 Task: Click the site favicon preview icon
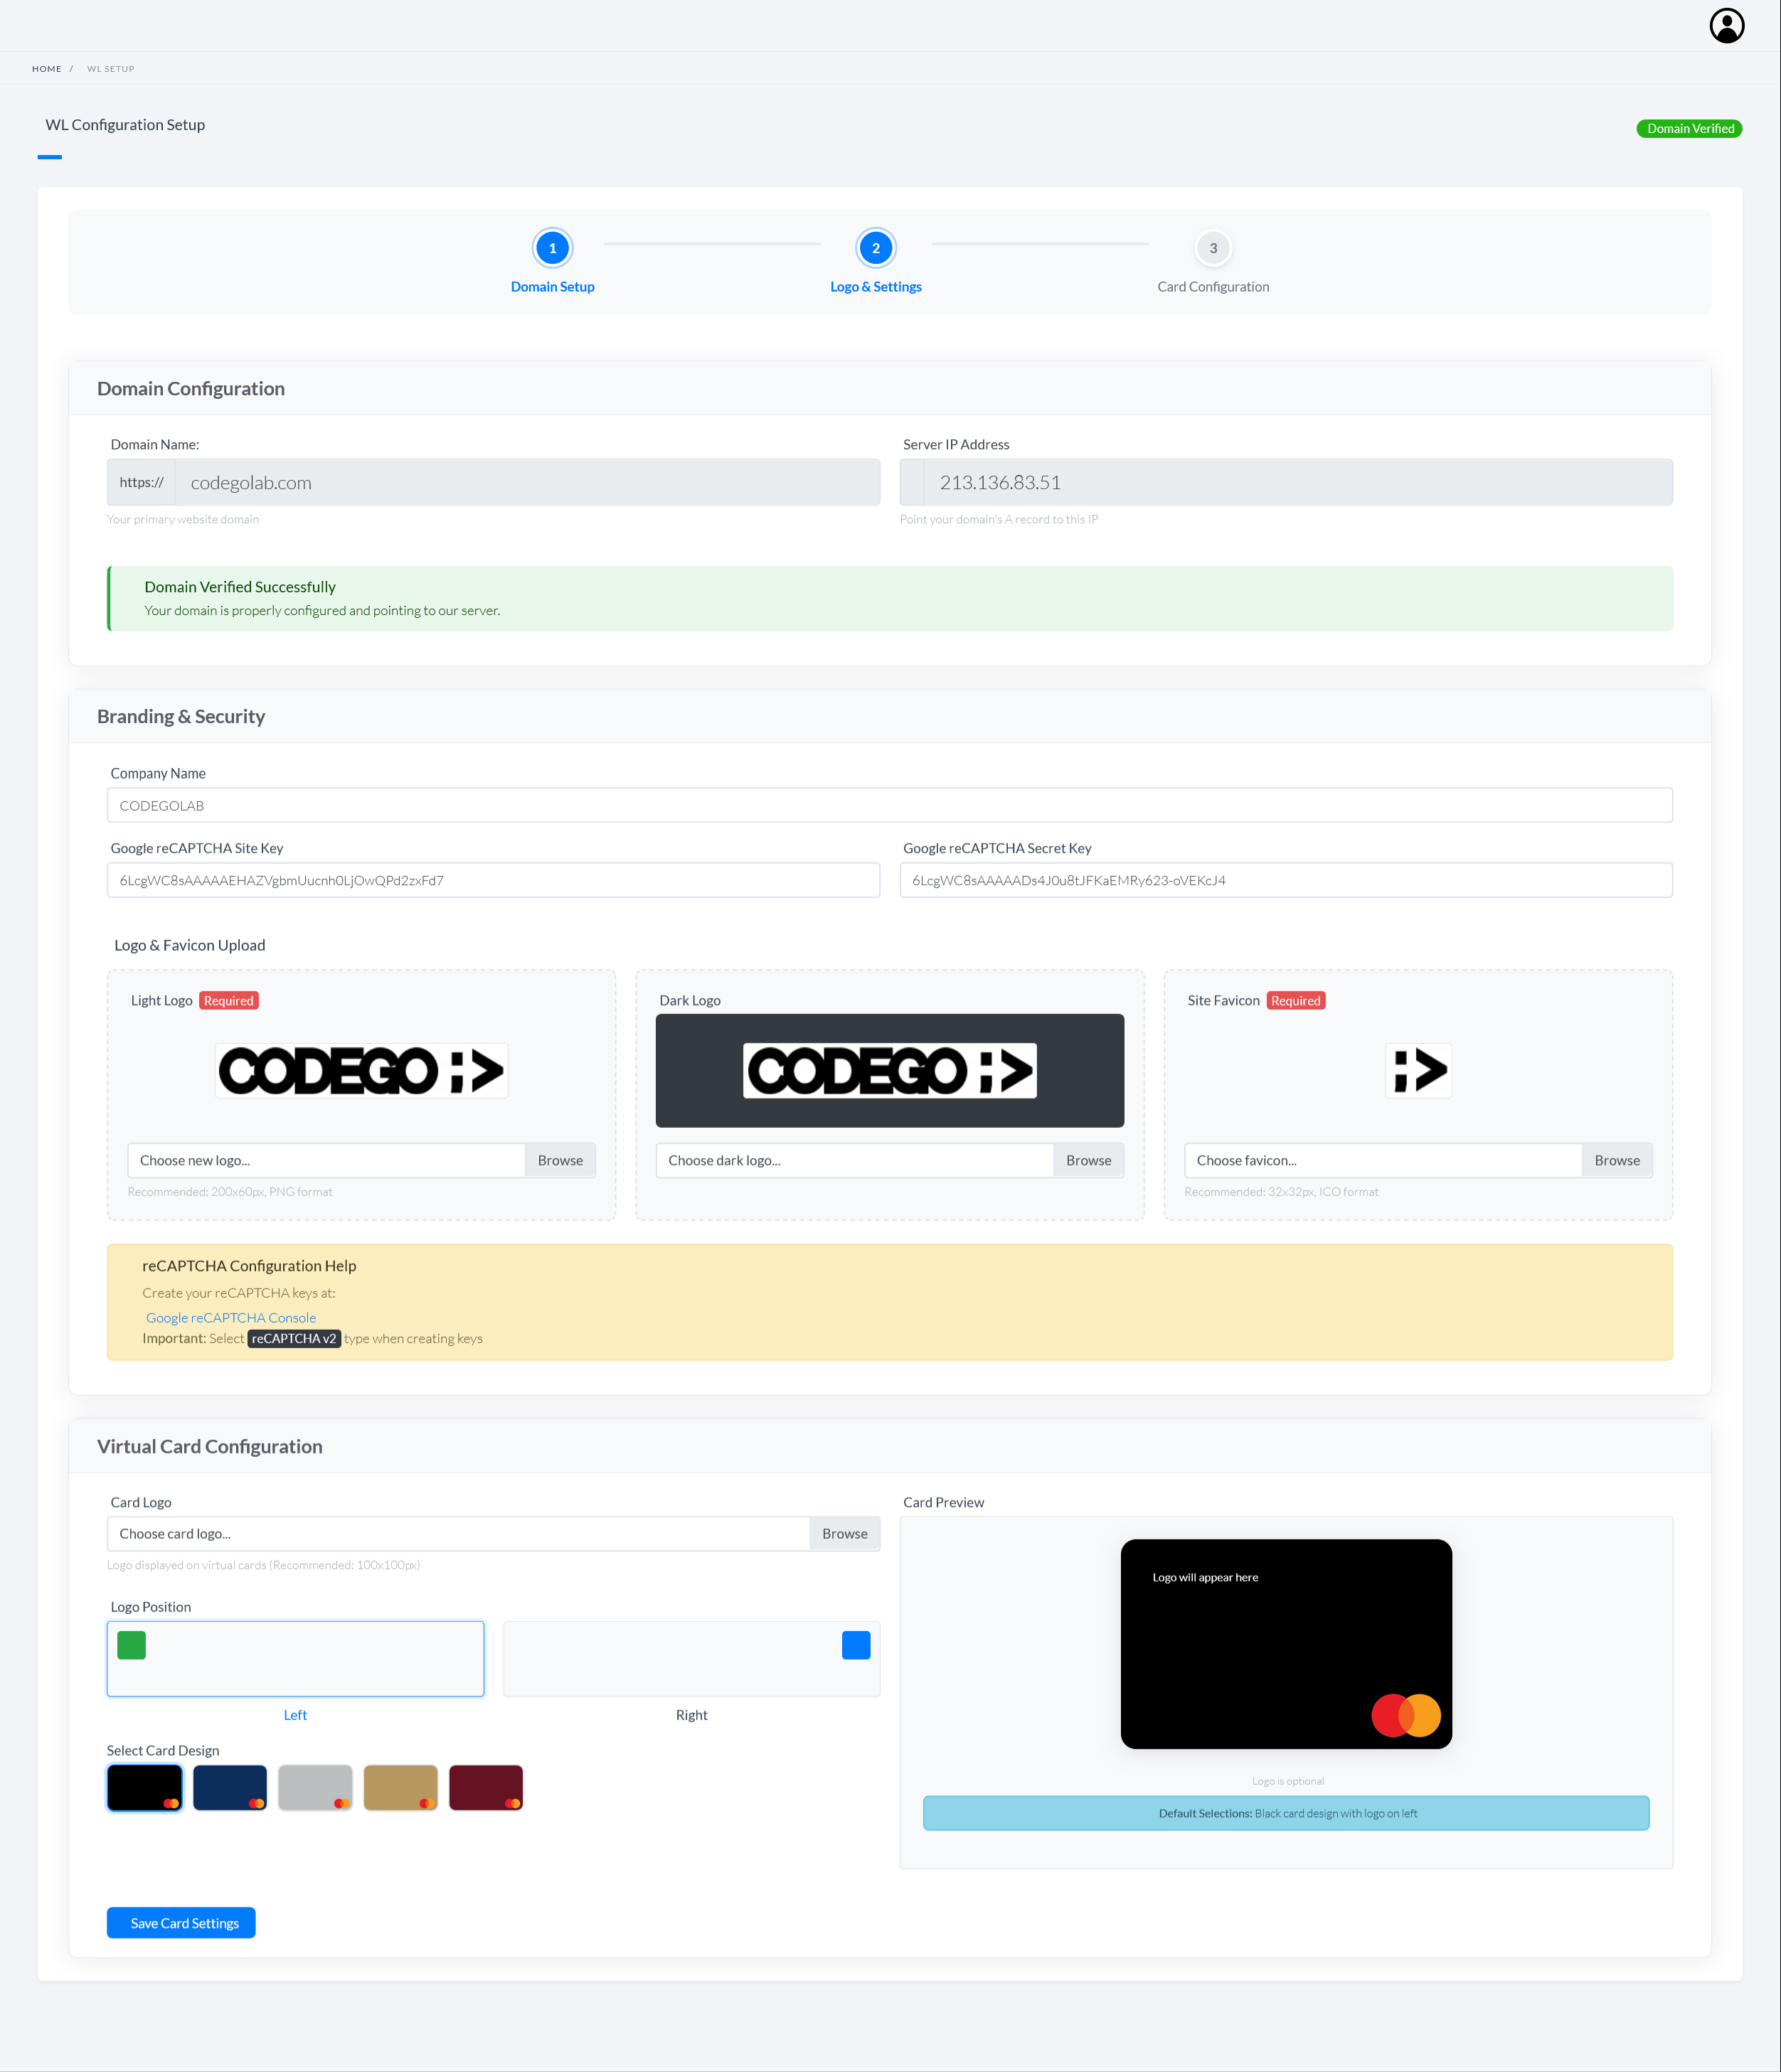point(1417,1070)
